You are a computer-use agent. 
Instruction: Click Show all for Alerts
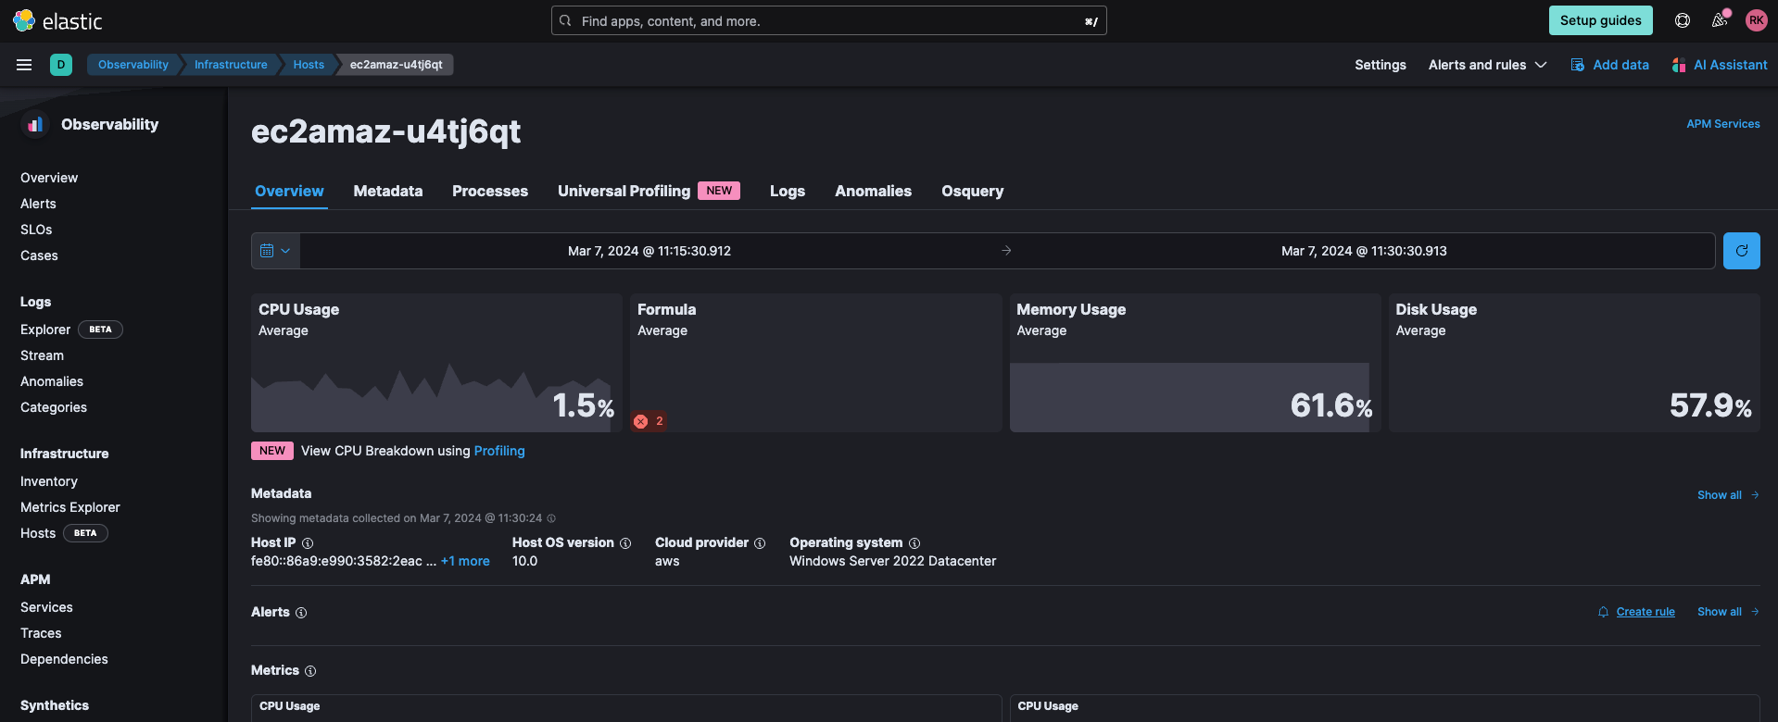(x=1728, y=612)
